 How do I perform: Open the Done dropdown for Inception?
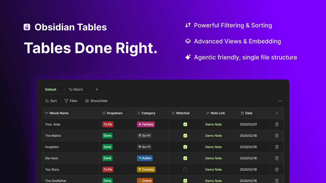coord(107,147)
